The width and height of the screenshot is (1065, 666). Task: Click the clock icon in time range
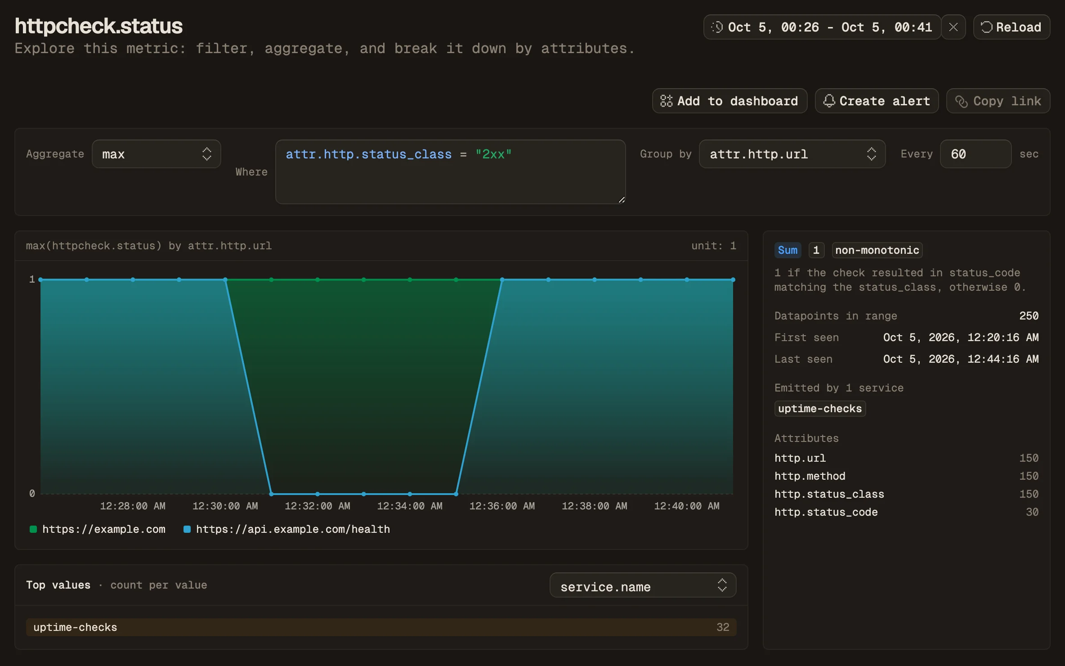pos(716,27)
